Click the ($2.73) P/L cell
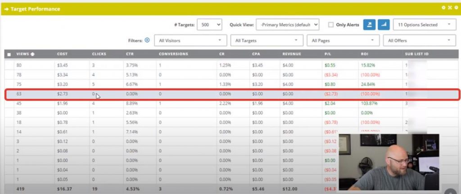 (331, 94)
